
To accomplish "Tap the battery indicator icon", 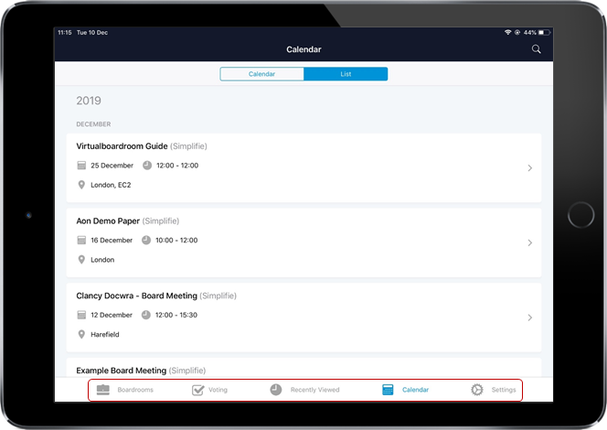I will click(544, 33).
